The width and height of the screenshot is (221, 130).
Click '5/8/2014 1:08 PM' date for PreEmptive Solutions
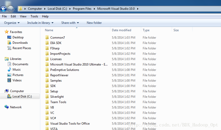123,70
